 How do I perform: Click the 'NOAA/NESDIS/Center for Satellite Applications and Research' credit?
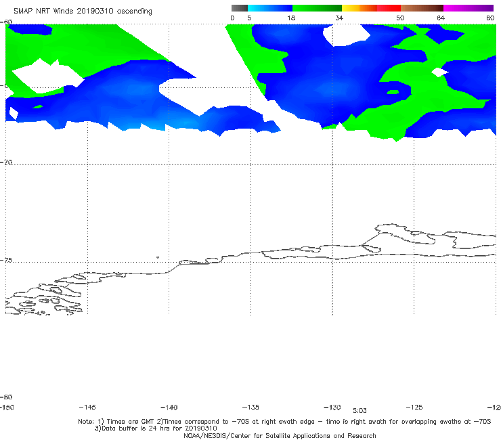[280, 435]
